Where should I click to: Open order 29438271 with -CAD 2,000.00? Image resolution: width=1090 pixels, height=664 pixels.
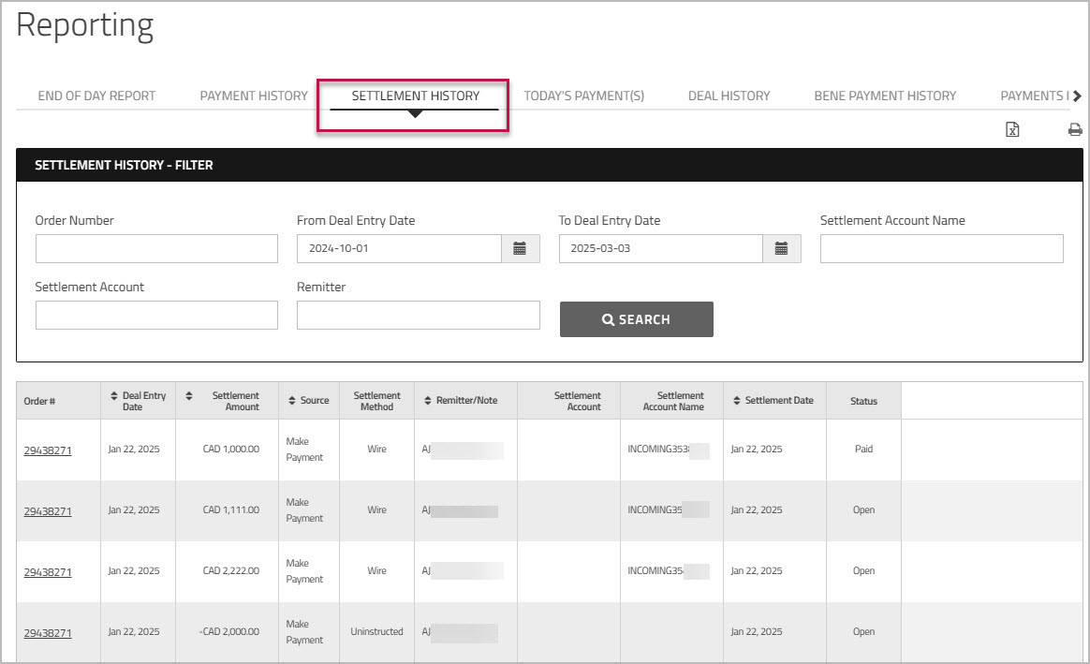47,633
